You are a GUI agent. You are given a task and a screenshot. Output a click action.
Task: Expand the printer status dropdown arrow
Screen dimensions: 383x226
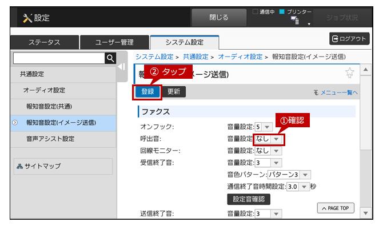[x=309, y=24]
